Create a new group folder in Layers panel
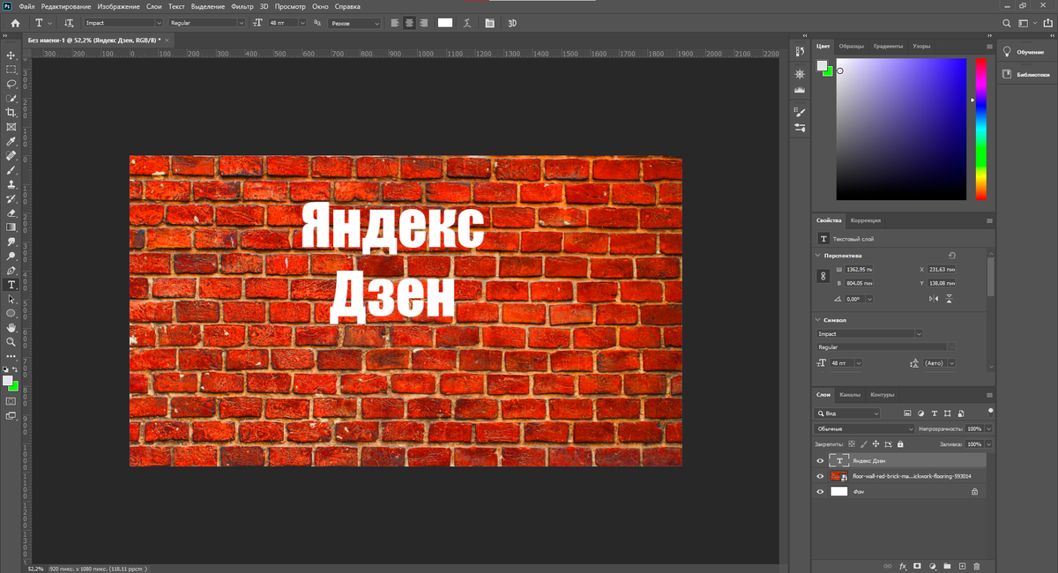 [x=947, y=566]
